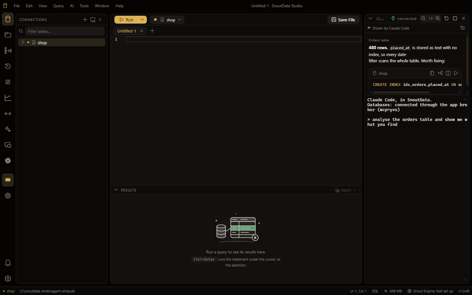Image resolution: width=472 pixels, height=295 pixels.
Task: Open the AI menu
Action: [x=72, y=6]
